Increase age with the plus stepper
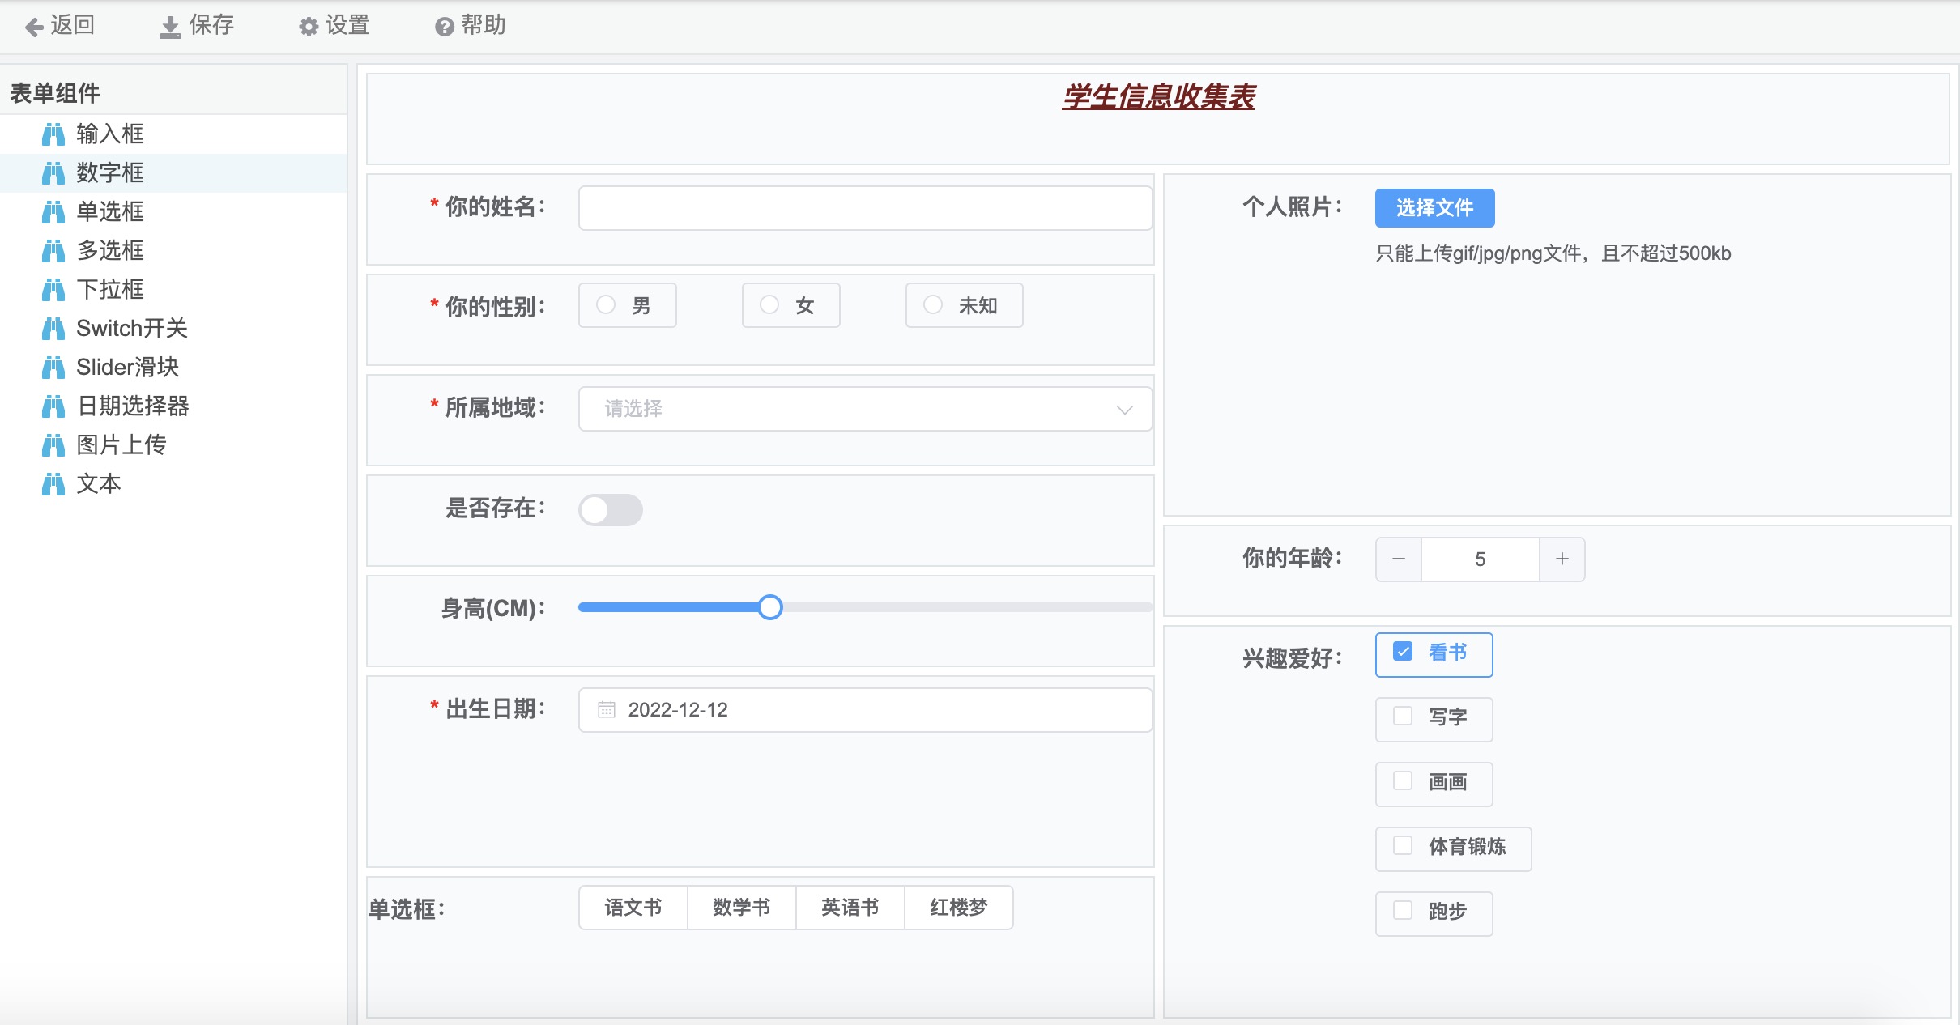 (1562, 559)
